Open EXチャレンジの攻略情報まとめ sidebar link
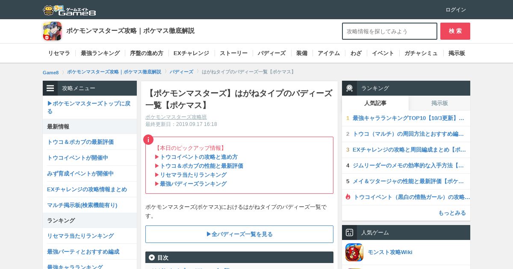Screen dimensions: 513x269 [x=87, y=189]
